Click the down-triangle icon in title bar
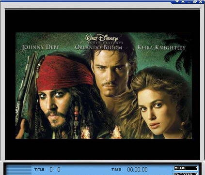205x175 pixels. pos(177,1)
